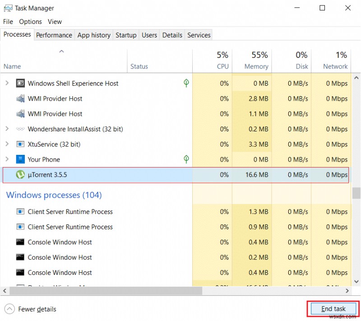Image resolution: width=361 pixels, height=321 pixels.
Task: Click the leaf icon beside Windows Shell Experience Host
Action: pos(186,83)
